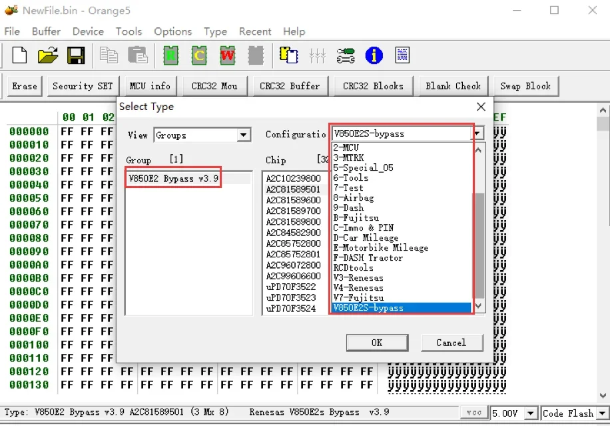This screenshot has width=610, height=426.
Task: Open the wrench settings icon in the toolbar
Action: 346,55
